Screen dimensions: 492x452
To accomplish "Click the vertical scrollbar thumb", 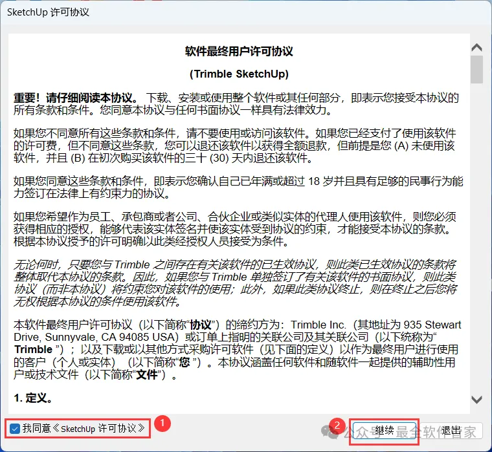I will coord(476,69).
